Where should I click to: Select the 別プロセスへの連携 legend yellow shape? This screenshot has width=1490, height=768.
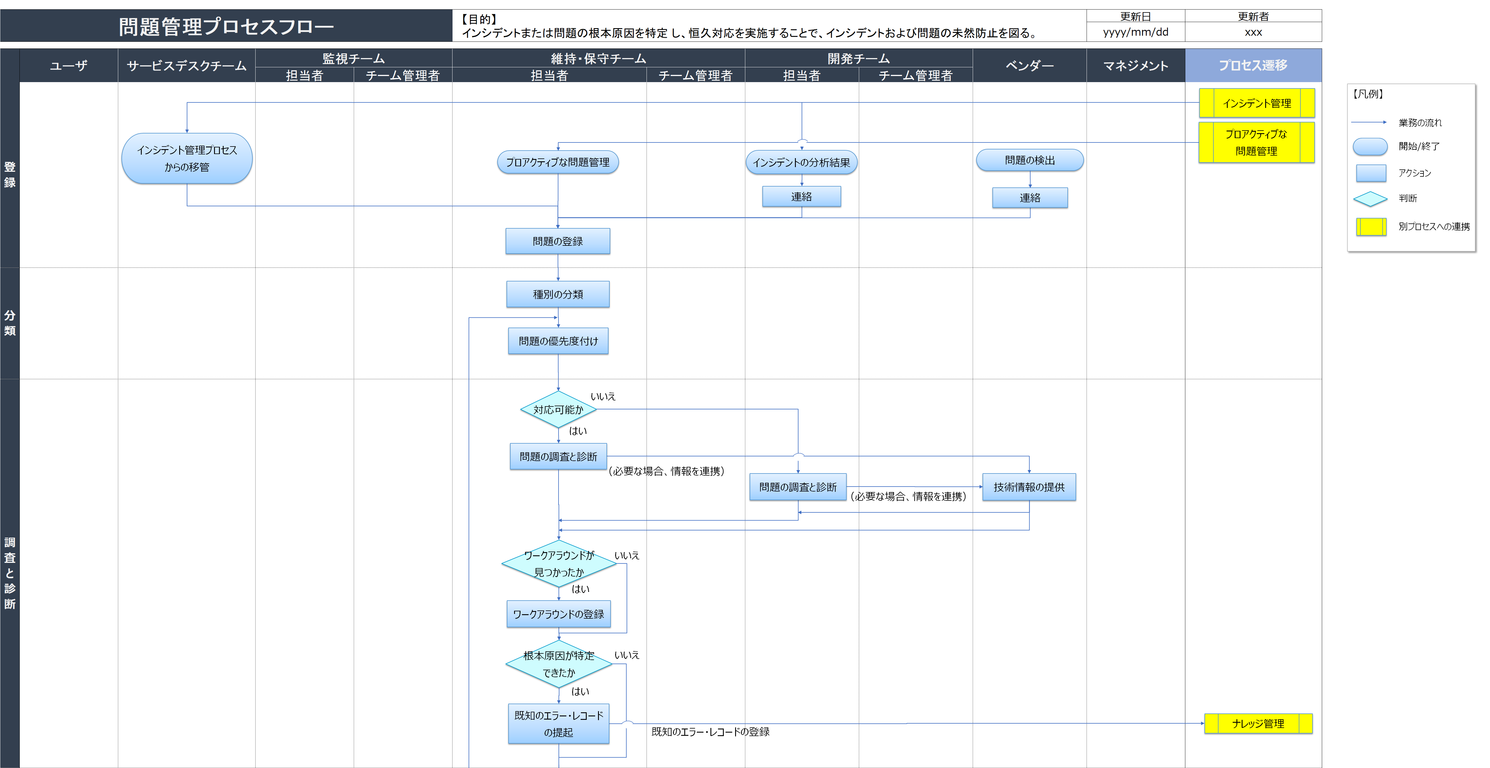(1371, 227)
